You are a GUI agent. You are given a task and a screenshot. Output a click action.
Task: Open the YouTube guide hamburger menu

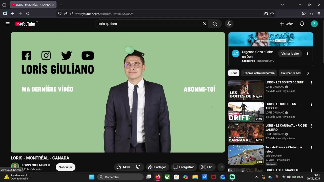point(8,24)
